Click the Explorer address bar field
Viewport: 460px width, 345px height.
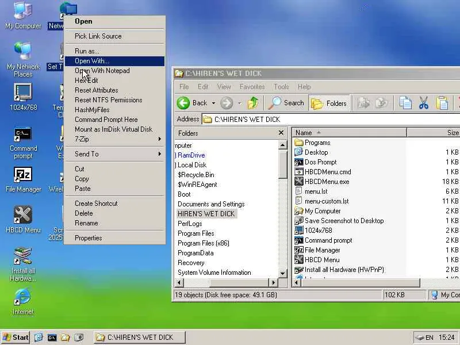coord(331,120)
